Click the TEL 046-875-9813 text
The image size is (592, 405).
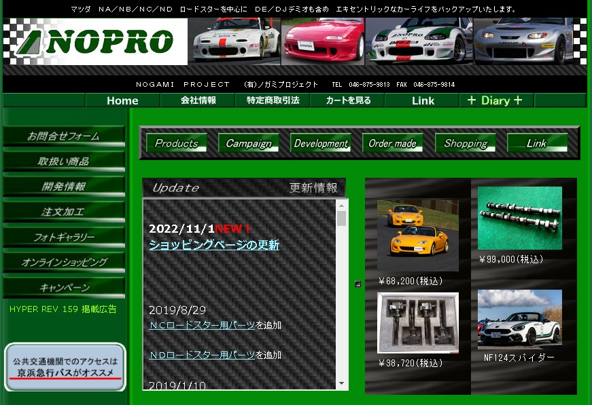360,84
